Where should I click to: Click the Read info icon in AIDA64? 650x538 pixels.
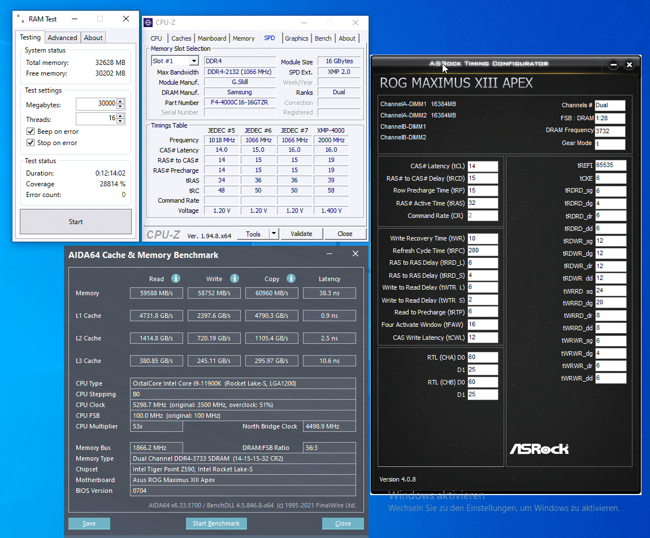tap(176, 278)
